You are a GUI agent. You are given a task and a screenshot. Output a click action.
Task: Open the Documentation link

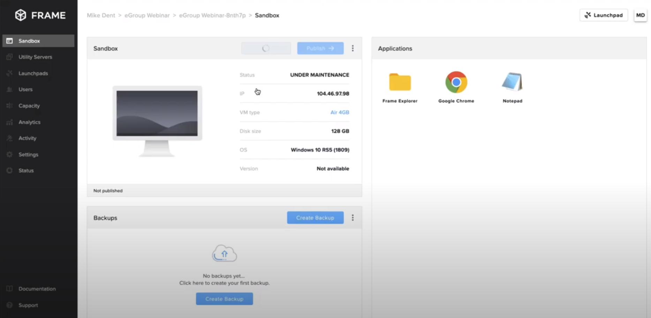pos(37,289)
